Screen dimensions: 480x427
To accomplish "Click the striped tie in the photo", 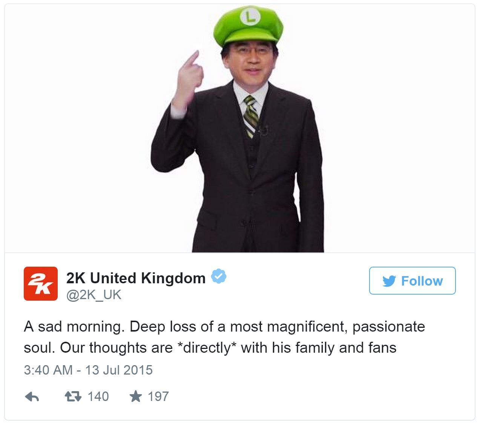I will pyautogui.click(x=251, y=115).
